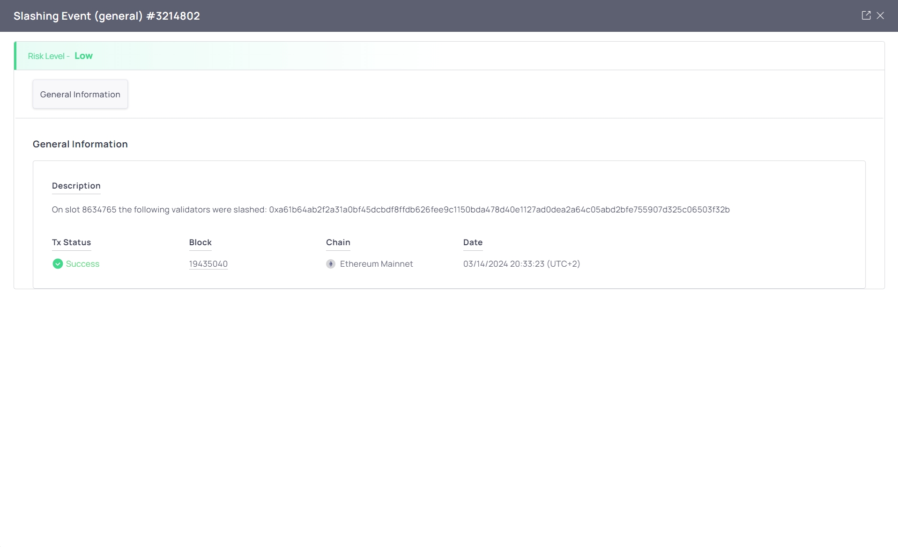The width and height of the screenshot is (898, 547).
Task: Click the 03/14/2024 timestamp value
Action: pos(521,264)
